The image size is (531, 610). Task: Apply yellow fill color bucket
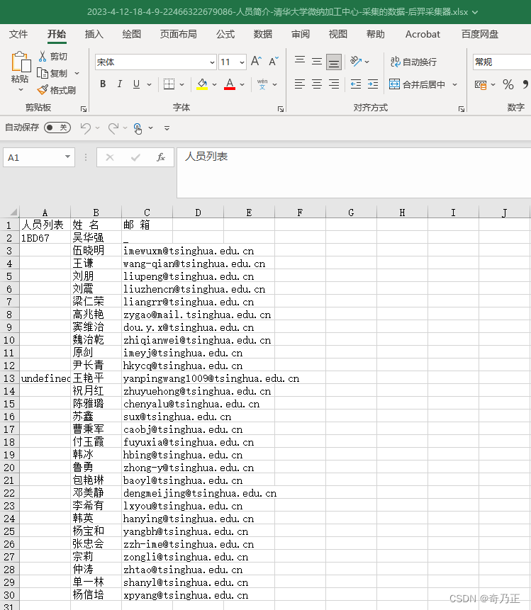202,84
